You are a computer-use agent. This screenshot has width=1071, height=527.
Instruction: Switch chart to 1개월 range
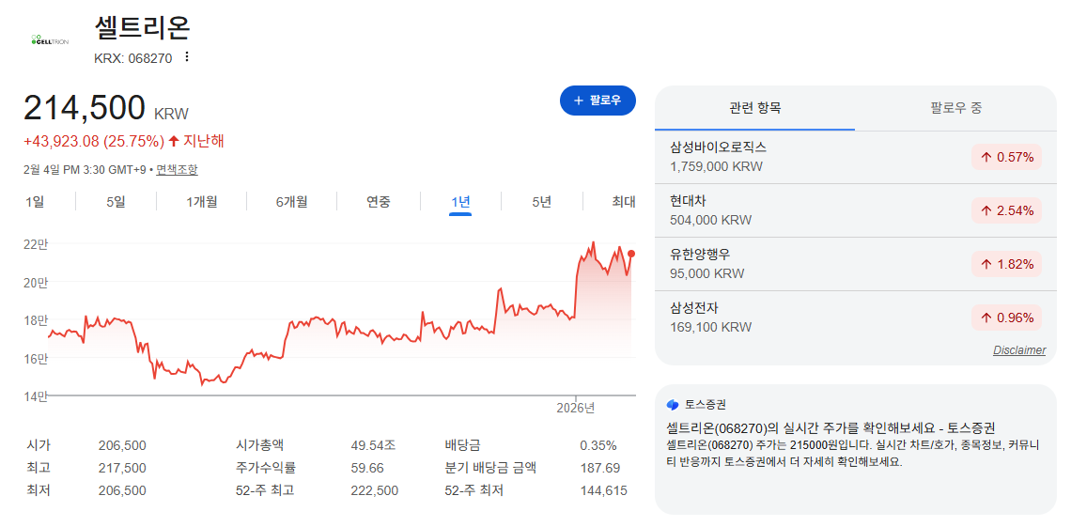point(201,201)
